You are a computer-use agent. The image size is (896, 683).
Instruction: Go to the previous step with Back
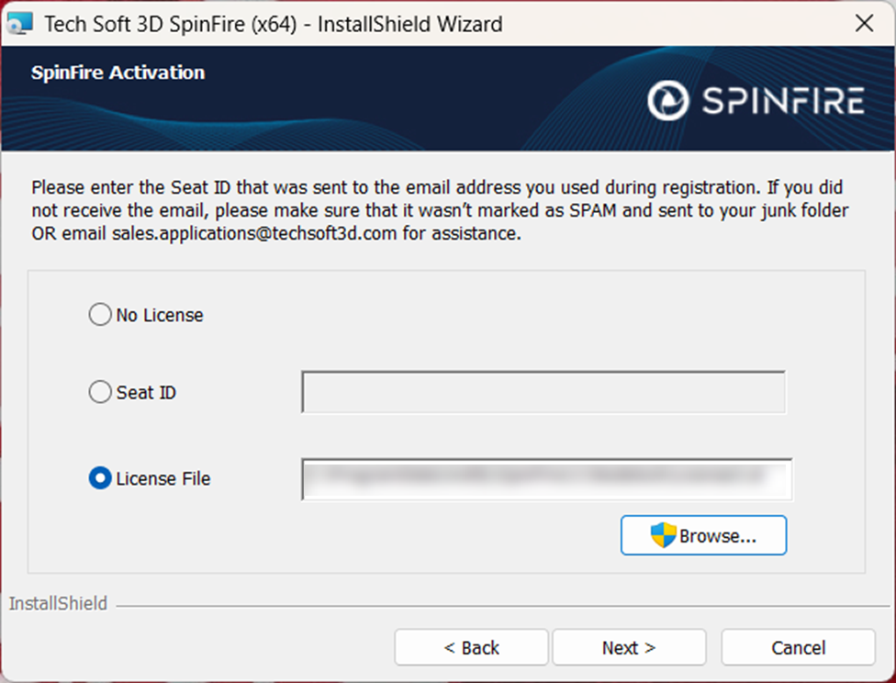pyautogui.click(x=471, y=648)
